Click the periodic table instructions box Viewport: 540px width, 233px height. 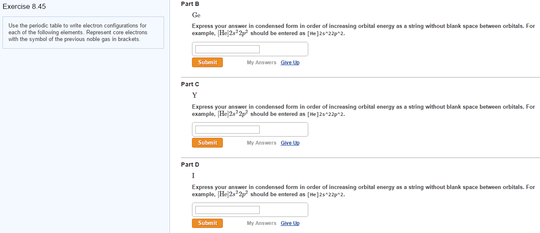point(83,33)
